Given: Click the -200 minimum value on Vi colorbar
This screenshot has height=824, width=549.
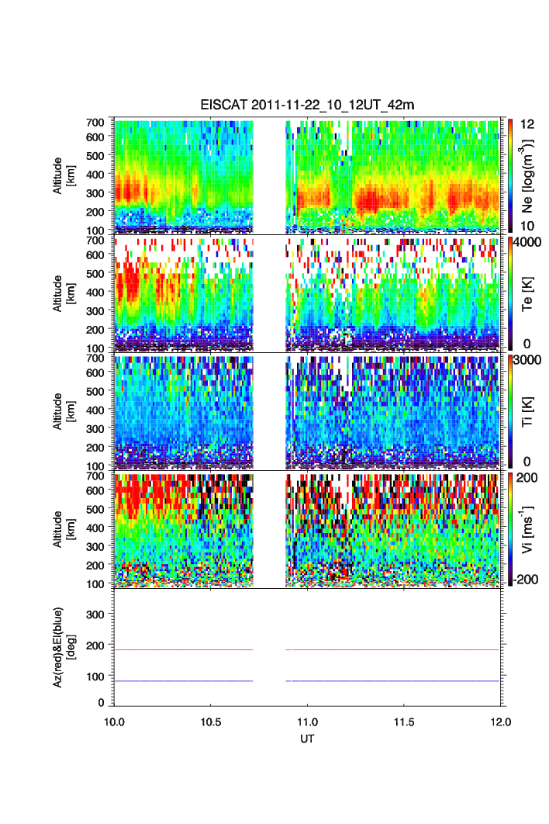Looking at the screenshot, I should [x=525, y=579].
